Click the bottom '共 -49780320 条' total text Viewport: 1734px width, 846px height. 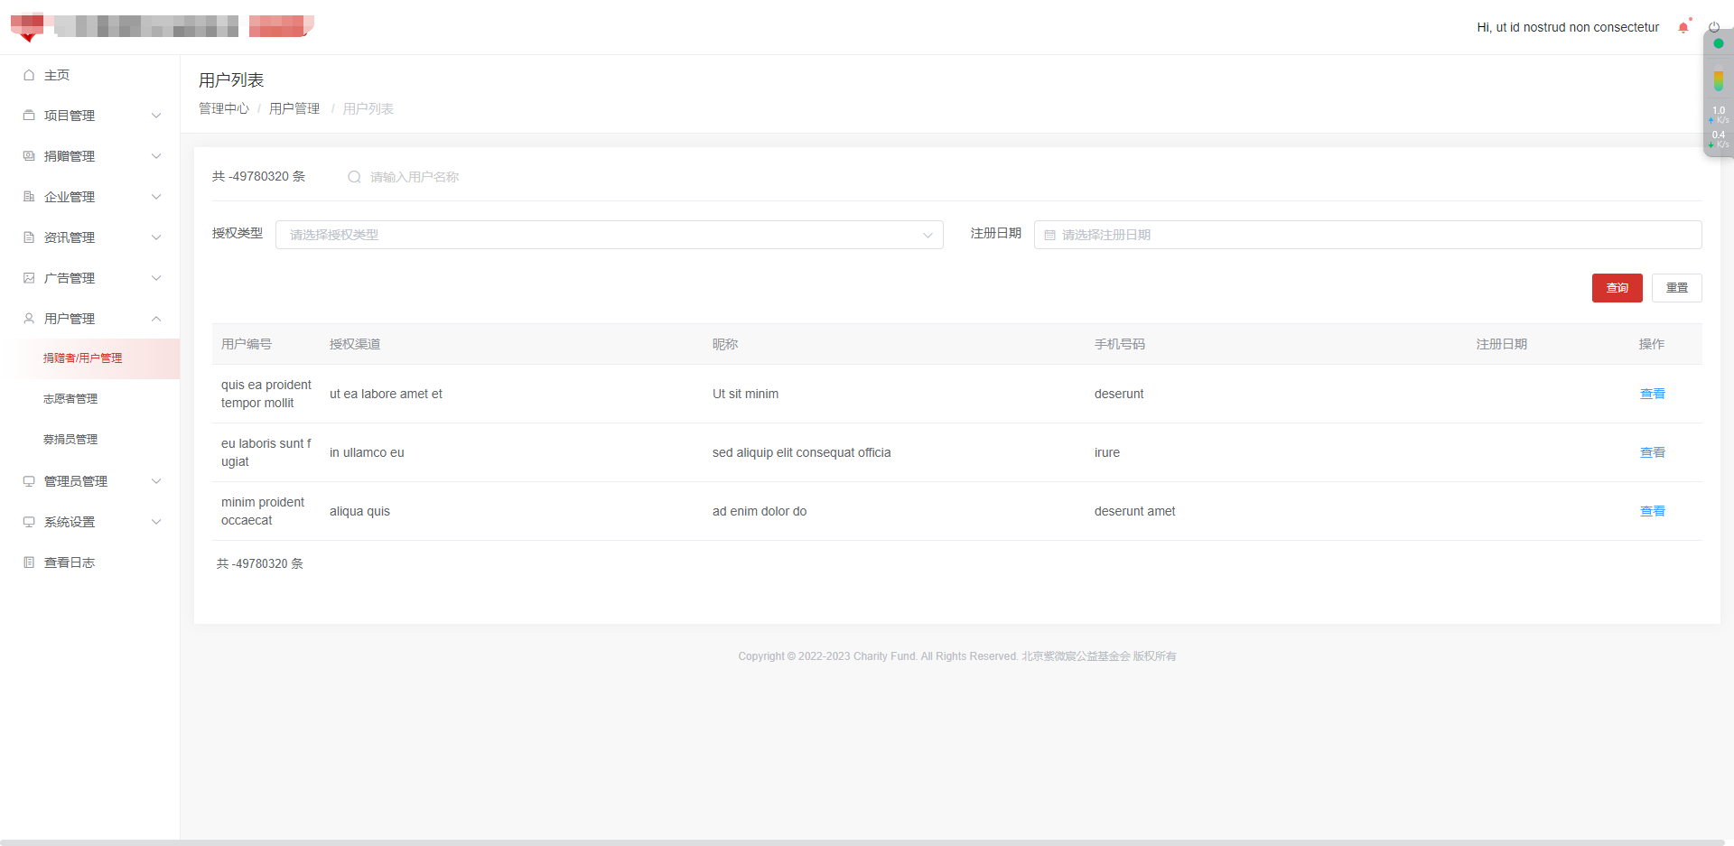[260, 563]
